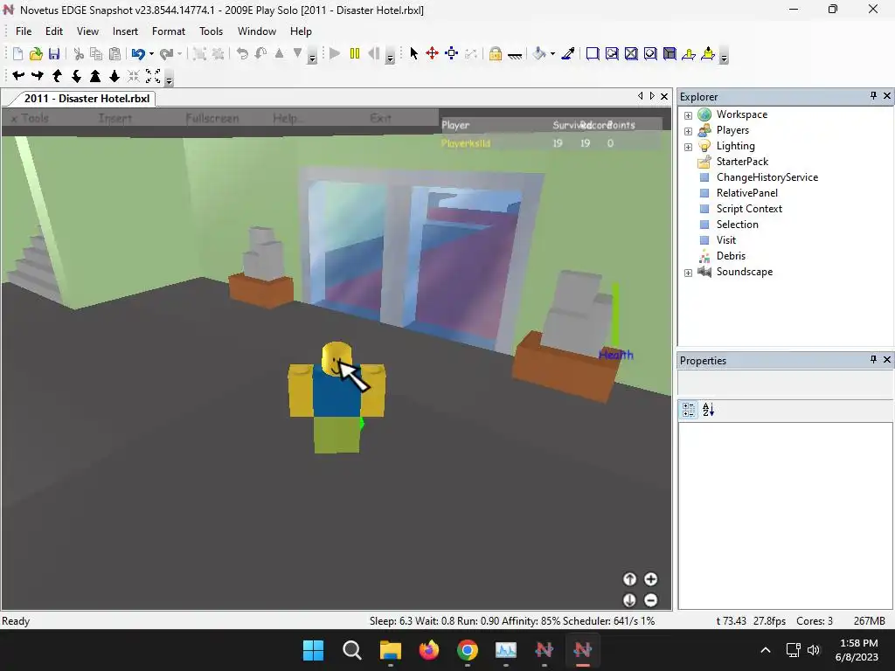Open the View menu

[x=87, y=31]
